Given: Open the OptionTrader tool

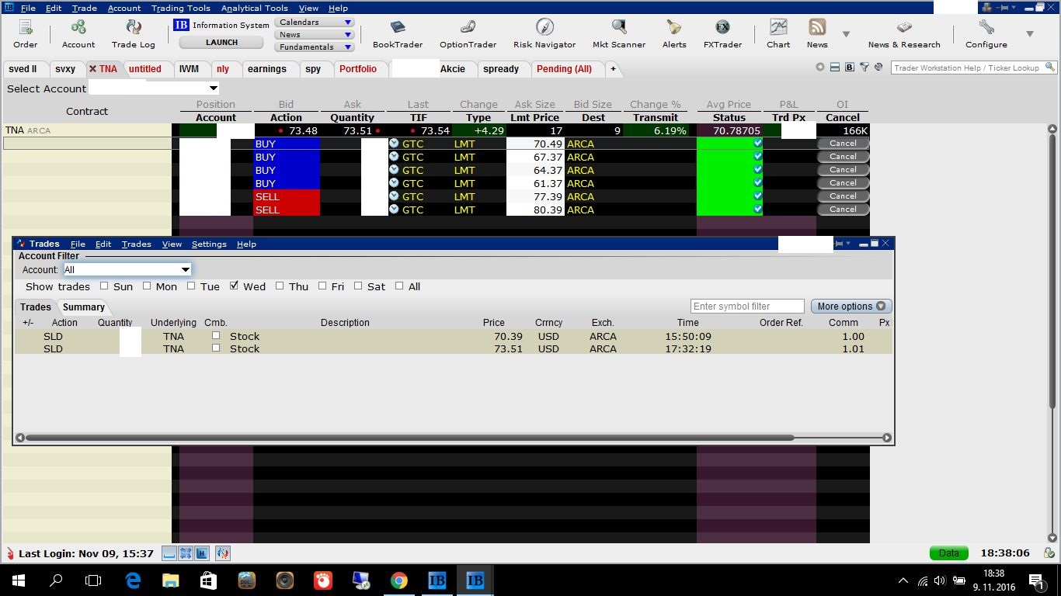Looking at the screenshot, I should pos(468,33).
